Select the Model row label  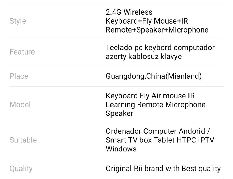tap(20, 104)
